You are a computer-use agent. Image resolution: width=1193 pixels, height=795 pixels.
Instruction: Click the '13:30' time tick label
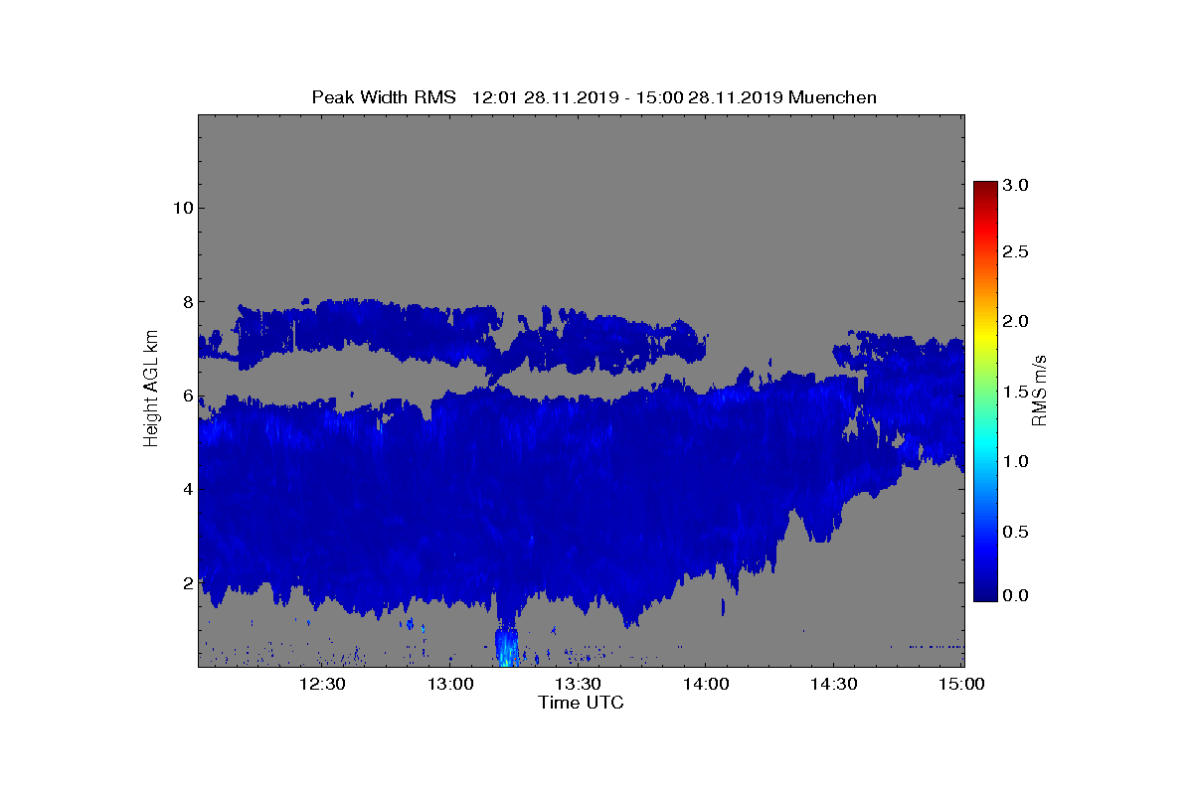click(578, 684)
